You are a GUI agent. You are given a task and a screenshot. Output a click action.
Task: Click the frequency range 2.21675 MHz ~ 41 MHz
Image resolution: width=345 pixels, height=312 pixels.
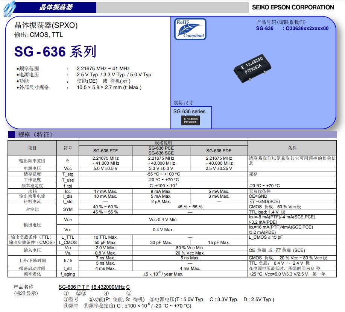103,68
